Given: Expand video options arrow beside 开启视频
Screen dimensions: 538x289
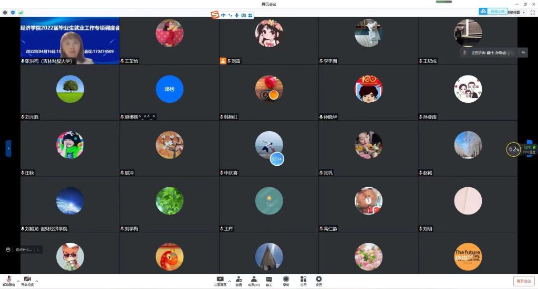Looking at the screenshot, I should 37,281.
